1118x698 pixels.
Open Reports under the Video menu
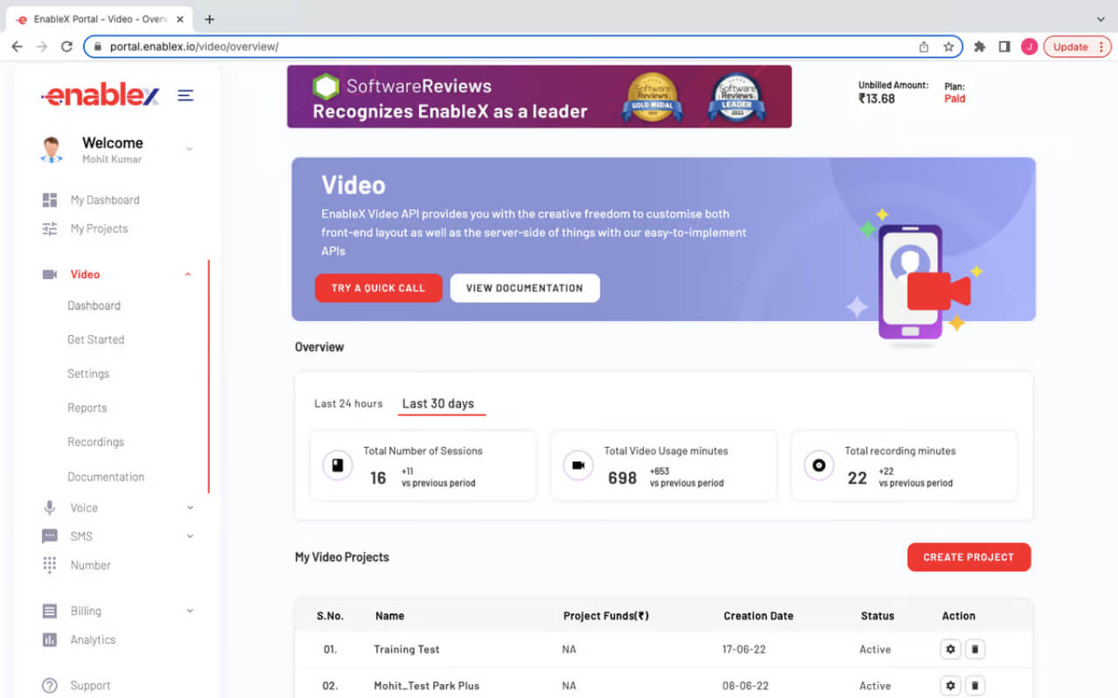pos(87,408)
